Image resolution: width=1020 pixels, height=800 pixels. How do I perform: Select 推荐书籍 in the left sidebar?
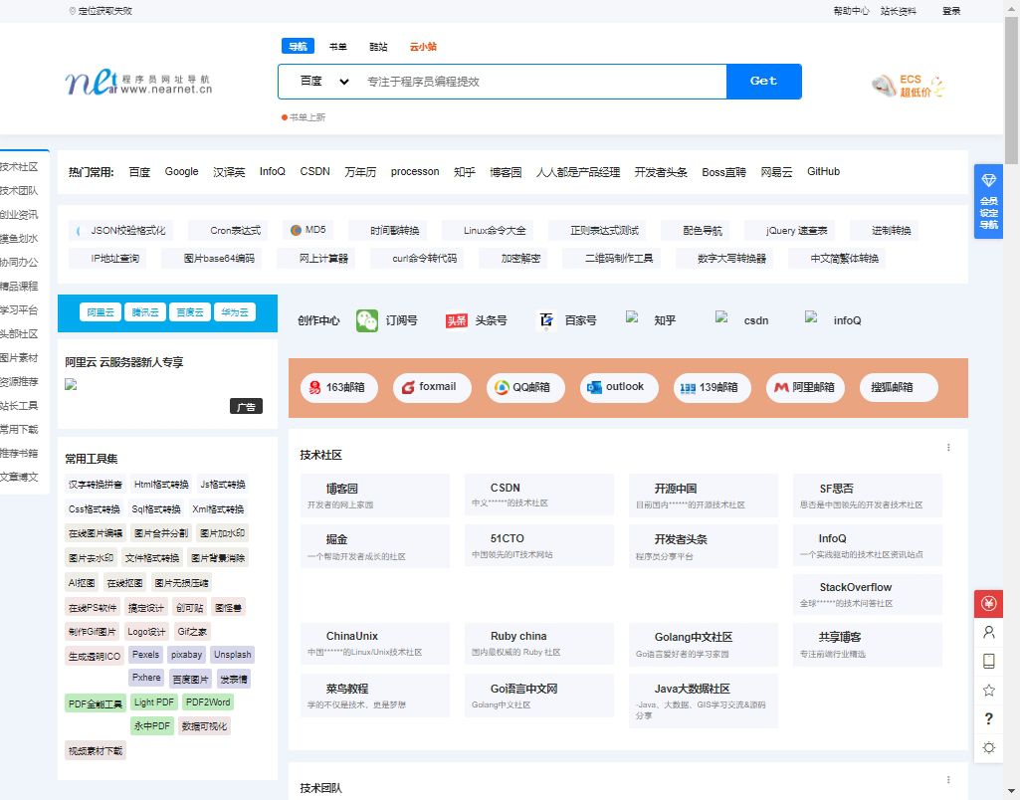coord(19,454)
